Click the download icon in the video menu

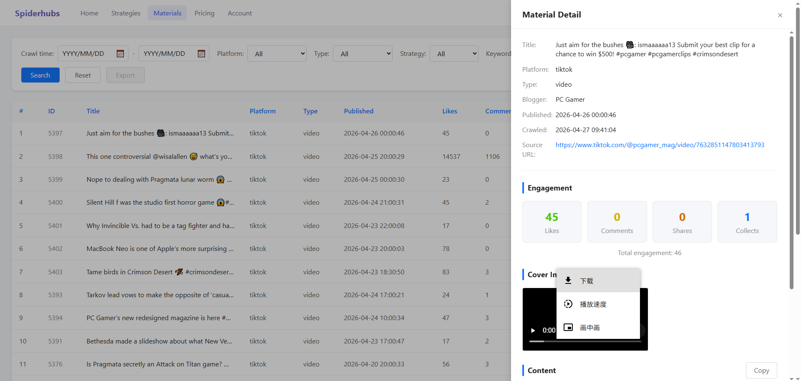[568, 281]
